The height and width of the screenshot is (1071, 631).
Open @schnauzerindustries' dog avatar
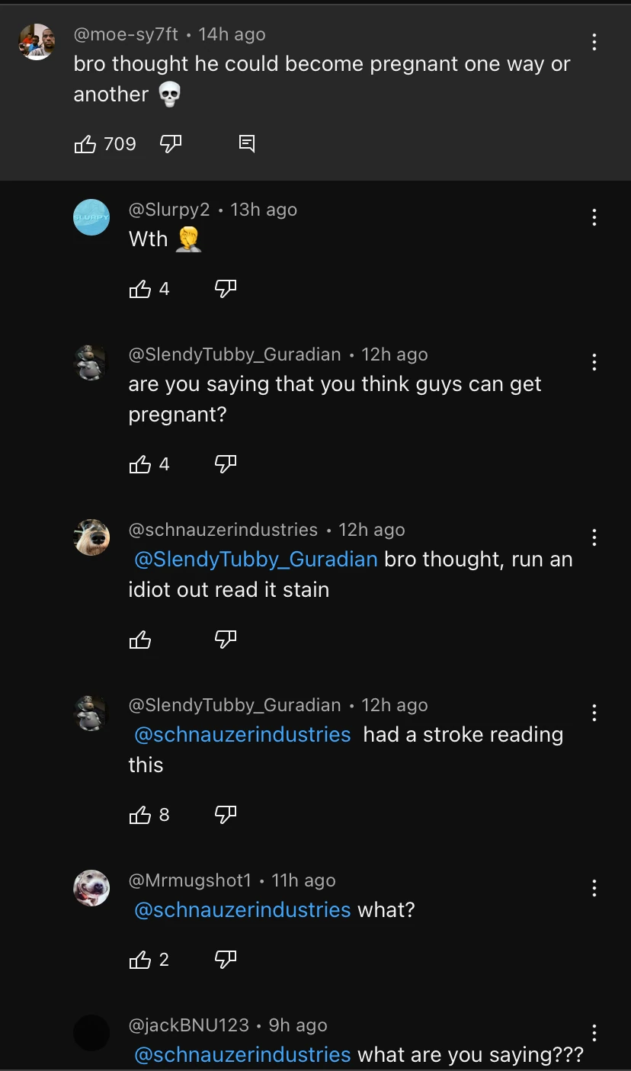91,537
